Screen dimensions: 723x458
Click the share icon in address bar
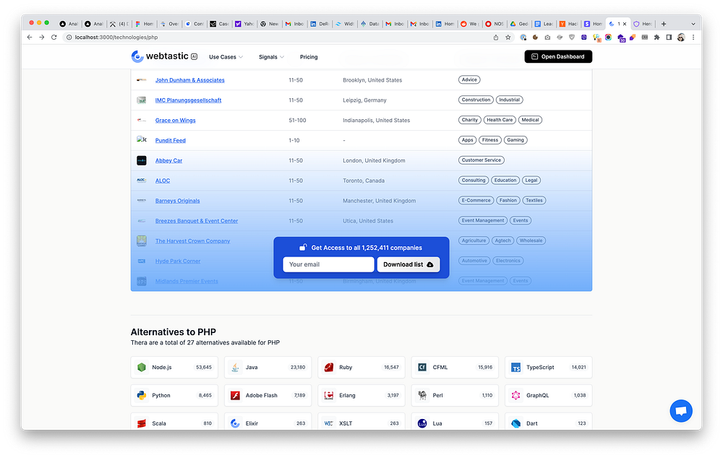[x=496, y=38]
